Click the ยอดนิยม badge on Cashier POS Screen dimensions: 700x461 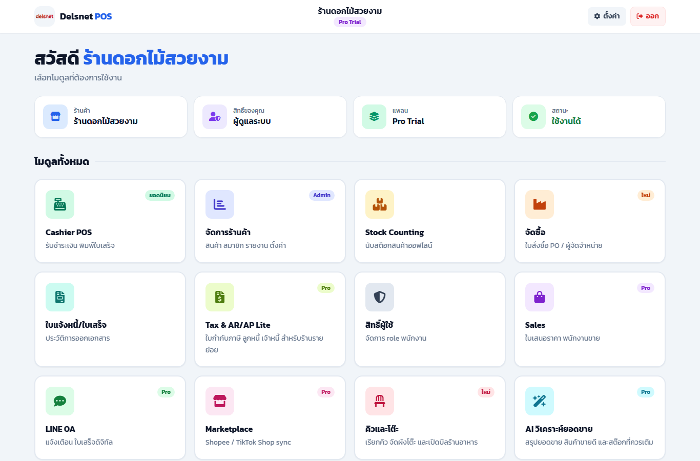click(x=160, y=195)
